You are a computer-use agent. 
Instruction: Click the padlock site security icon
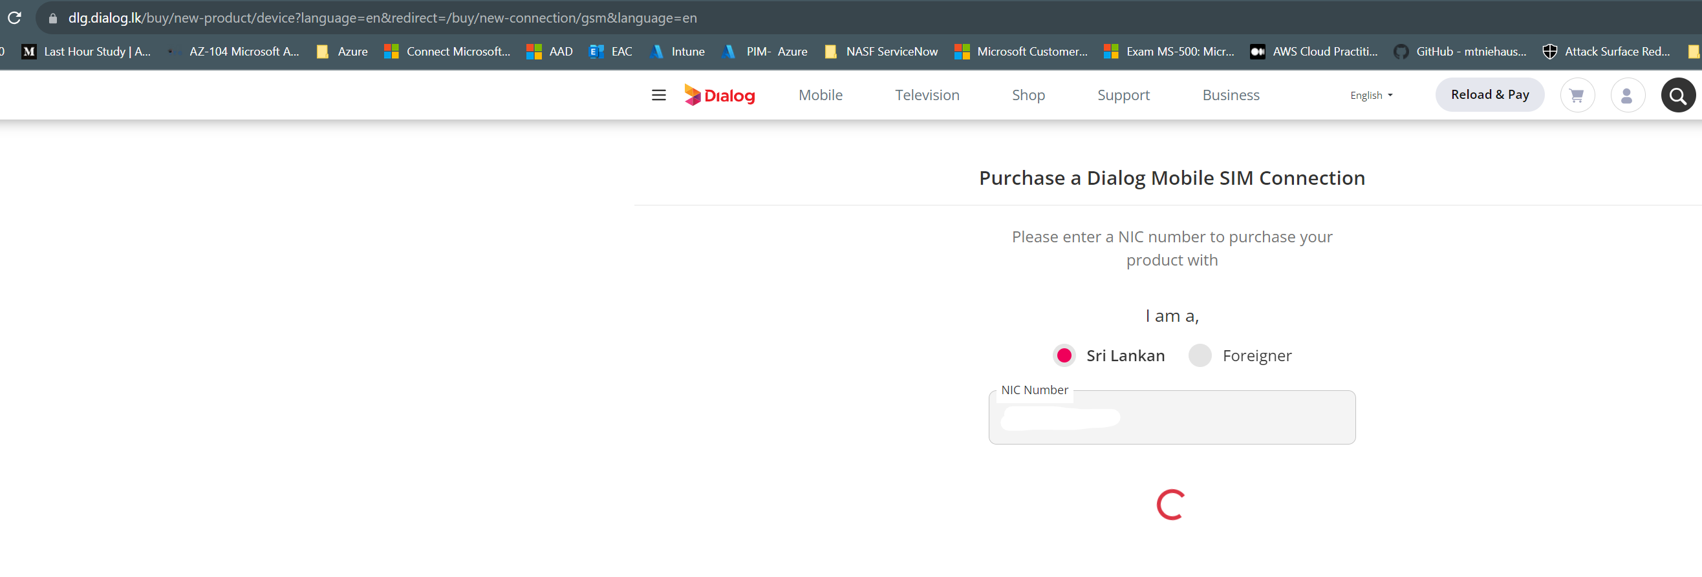tap(54, 19)
